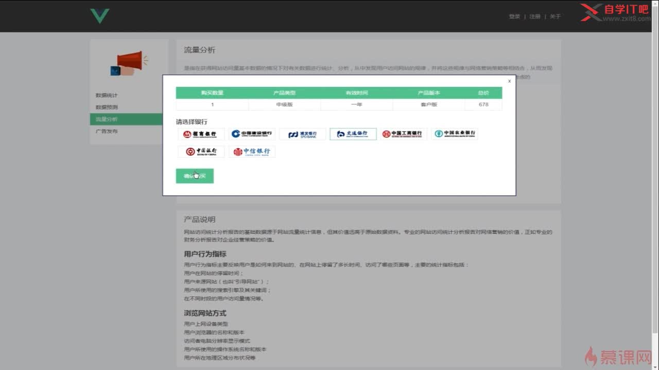Click the green 确认购买 button
Screen dimensions: 659x370
tap(195, 175)
